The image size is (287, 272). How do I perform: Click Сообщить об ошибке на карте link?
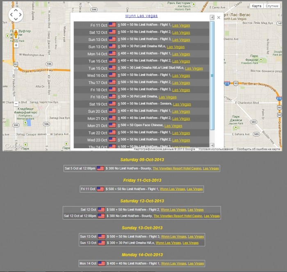click(x=258, y=149)
